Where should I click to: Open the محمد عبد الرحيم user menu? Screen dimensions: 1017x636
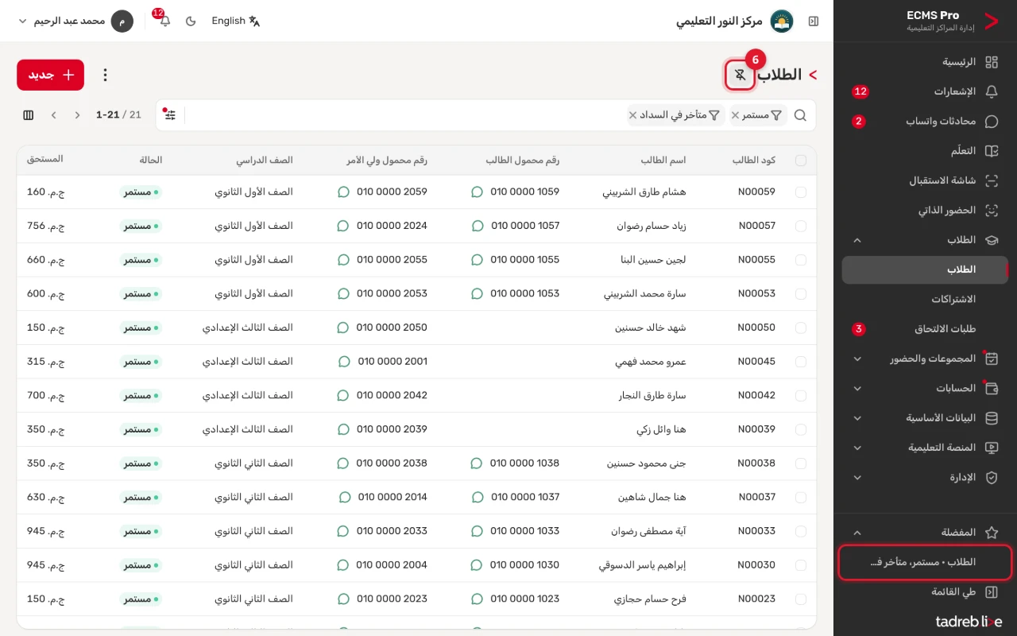click(75, 21)
